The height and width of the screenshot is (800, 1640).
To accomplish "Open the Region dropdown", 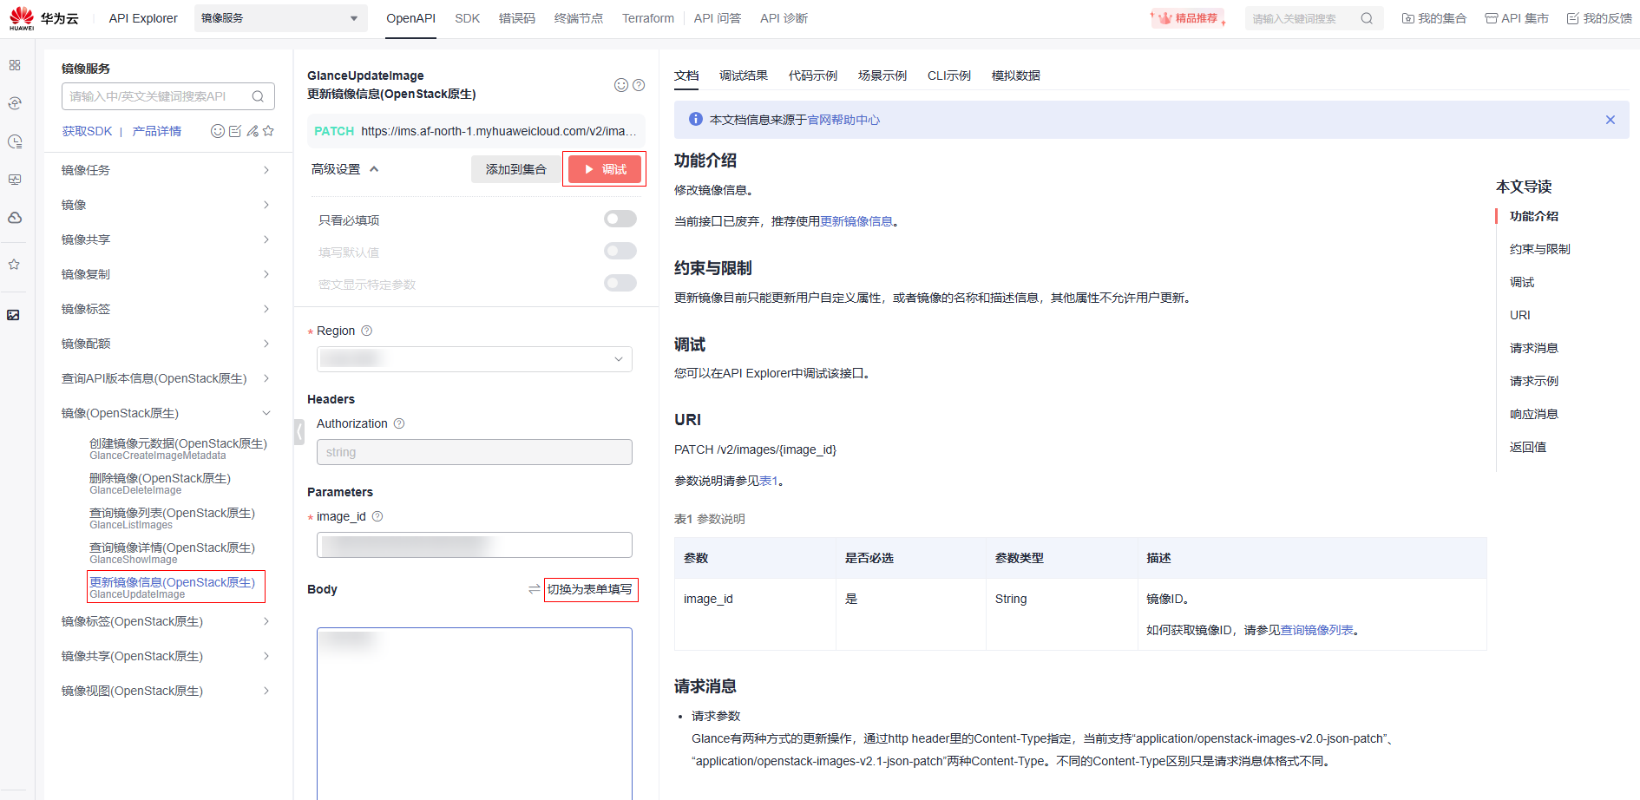I will [474, 359].
